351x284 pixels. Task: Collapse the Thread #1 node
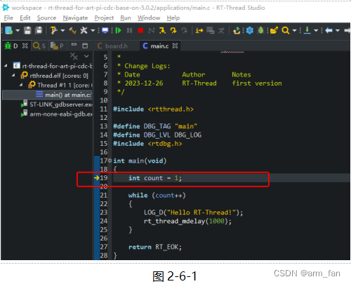point(21,85)
